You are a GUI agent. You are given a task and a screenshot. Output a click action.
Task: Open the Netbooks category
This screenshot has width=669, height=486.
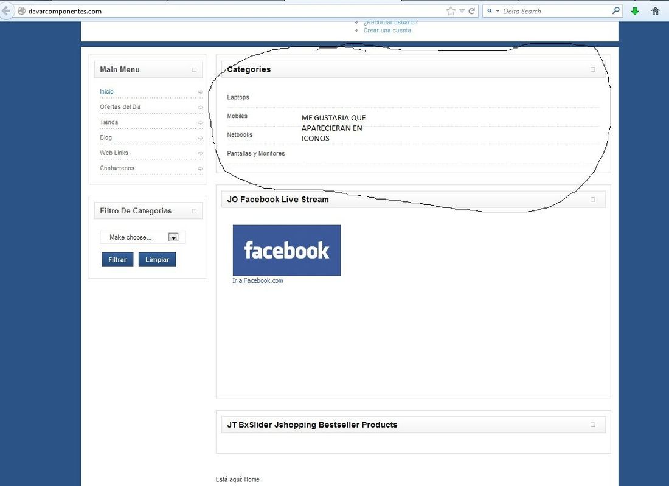(x=240, y=135)
